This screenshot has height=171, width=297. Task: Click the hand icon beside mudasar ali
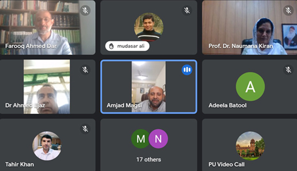112,46
